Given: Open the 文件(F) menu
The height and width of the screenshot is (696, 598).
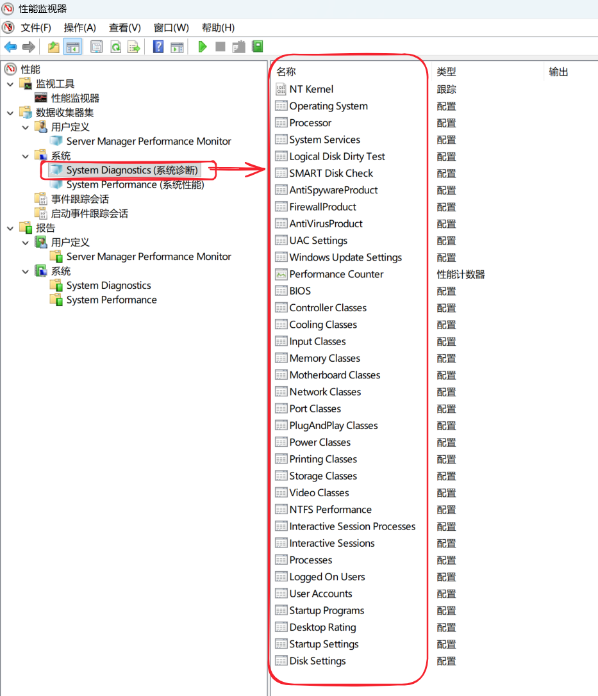Looking at the screenshot, I should 35,28.
